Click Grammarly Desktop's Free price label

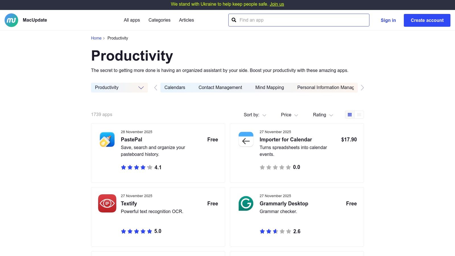pyautogui.click(x=351, y=204)
